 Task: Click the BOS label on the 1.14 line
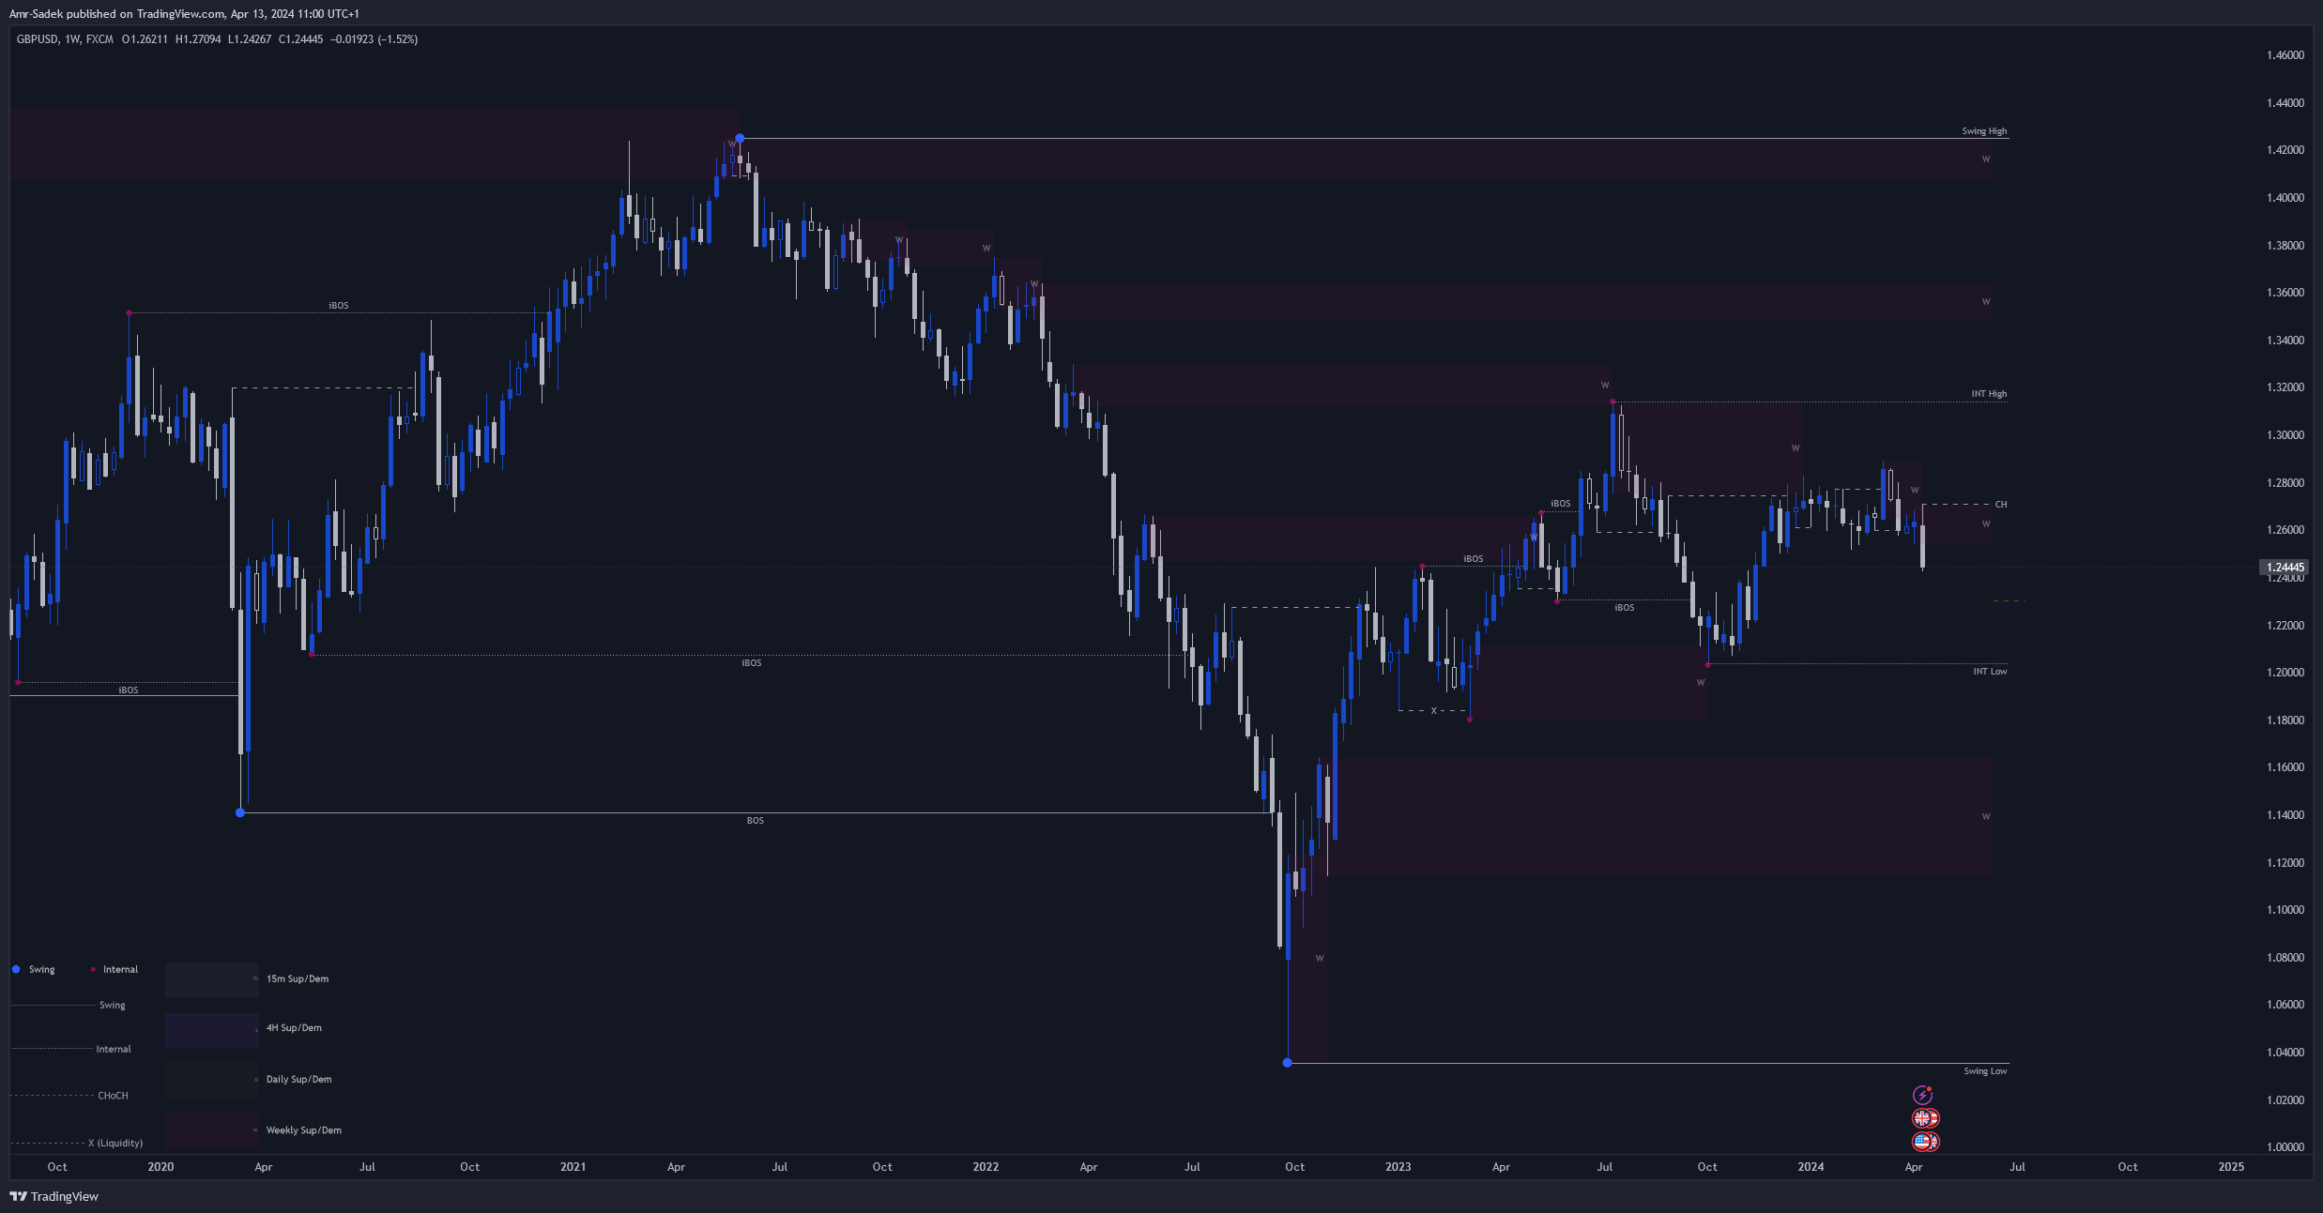coord(756,821)
